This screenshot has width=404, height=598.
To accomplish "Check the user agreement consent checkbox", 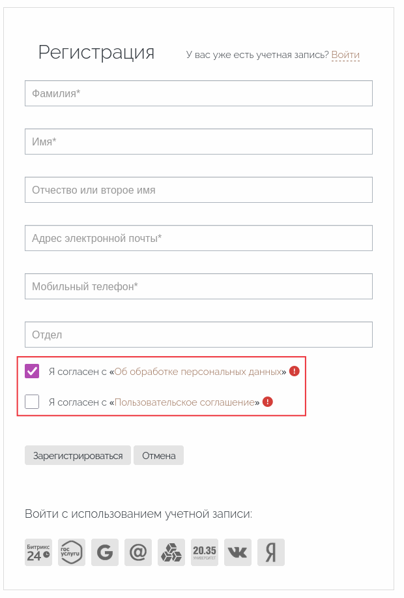I will coord(32,402).
